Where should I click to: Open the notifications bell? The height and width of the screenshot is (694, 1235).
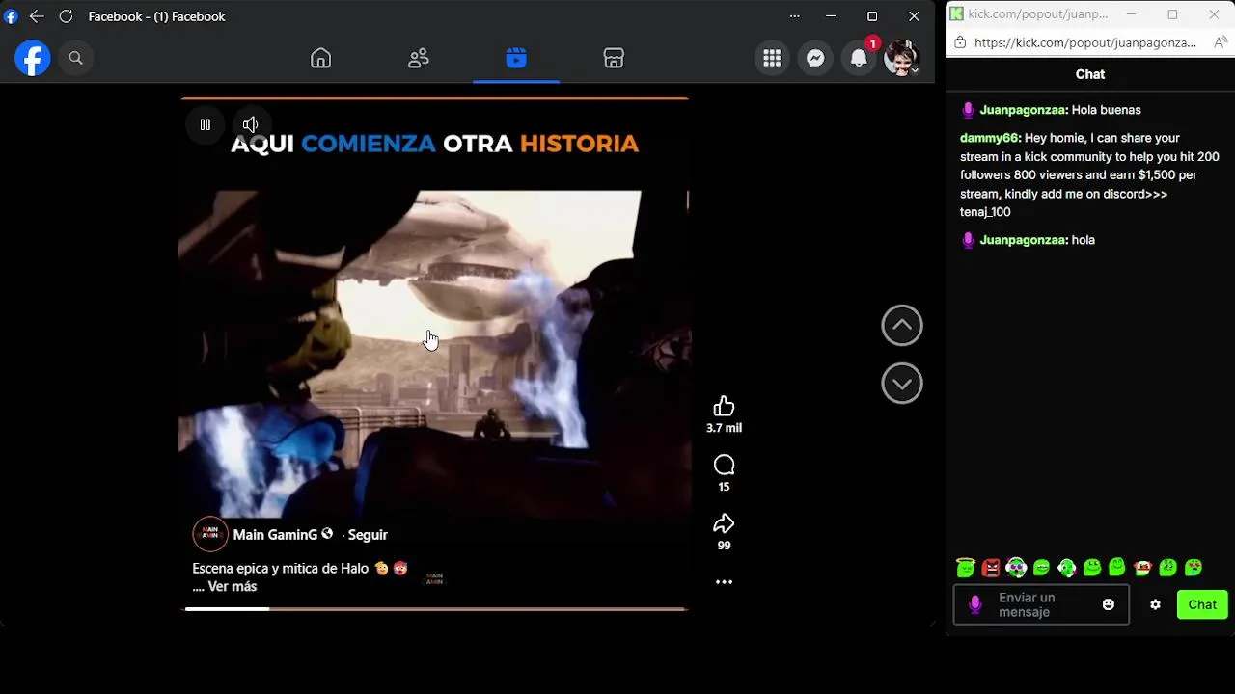[859, 58]
